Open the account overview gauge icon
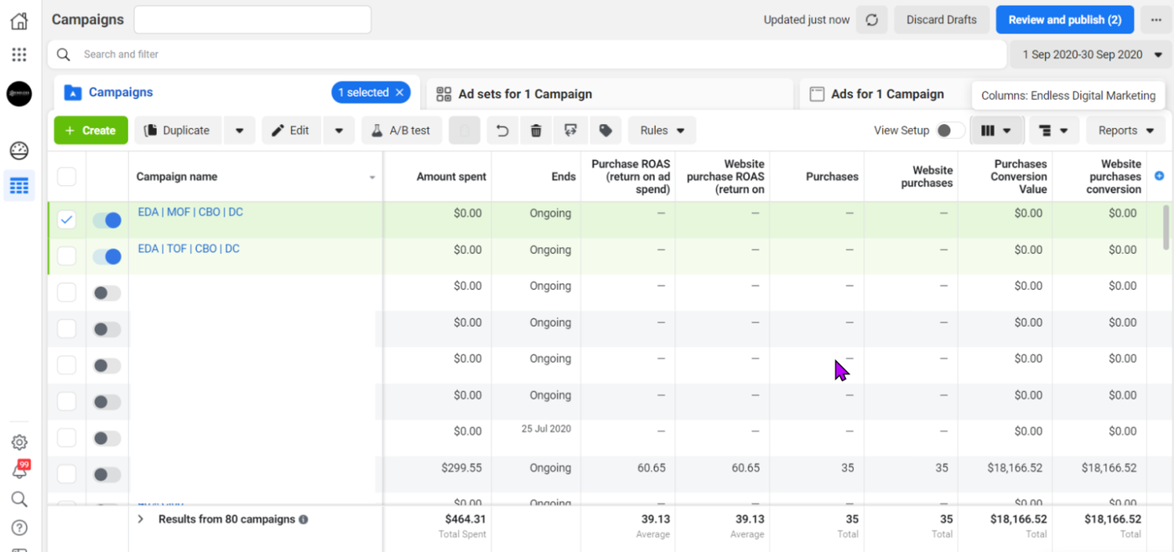This screenshot has height=552, width=1174. 18,152
